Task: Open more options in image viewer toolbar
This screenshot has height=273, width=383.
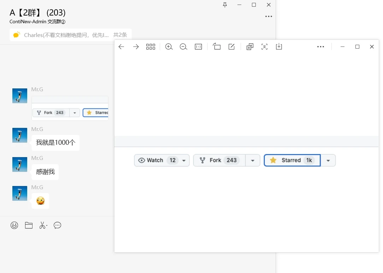Action: pos(320,46)
